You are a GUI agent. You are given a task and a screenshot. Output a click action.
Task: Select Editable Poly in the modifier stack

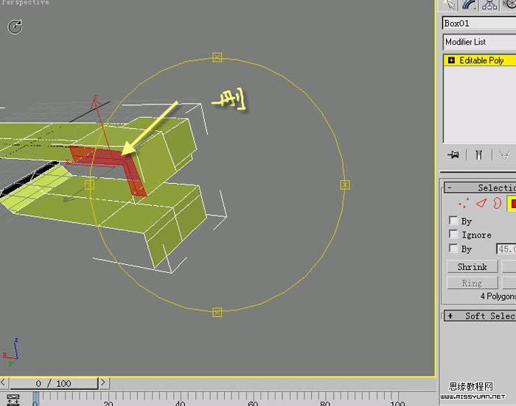click(x=481, y=60)
